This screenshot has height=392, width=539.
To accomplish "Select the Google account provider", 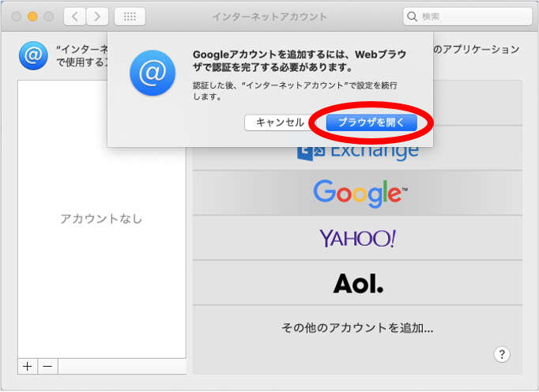I will [357, 194].
